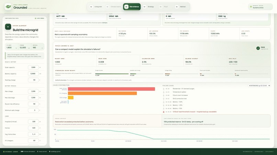Edit the Solar capacity input field

click(33, 67)
